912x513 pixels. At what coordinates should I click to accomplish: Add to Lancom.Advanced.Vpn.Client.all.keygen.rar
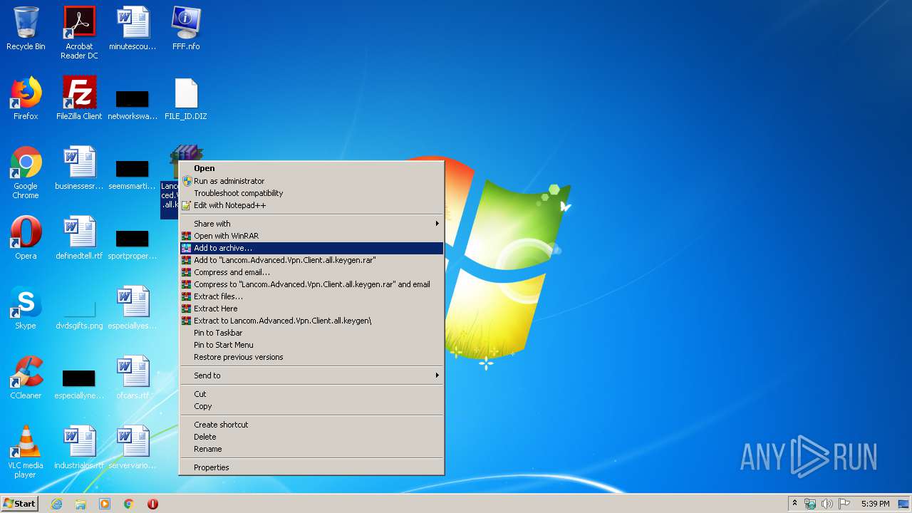tap(311, 260)
